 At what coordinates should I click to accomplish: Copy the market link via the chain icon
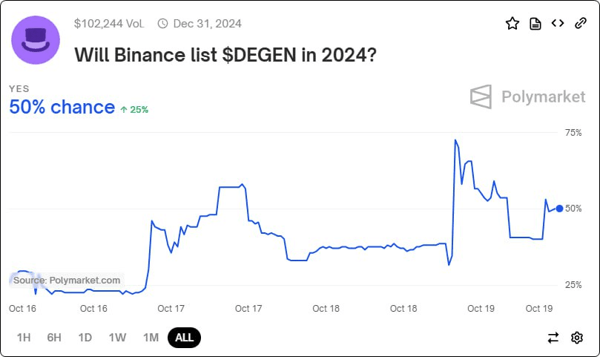coord(580,24)
